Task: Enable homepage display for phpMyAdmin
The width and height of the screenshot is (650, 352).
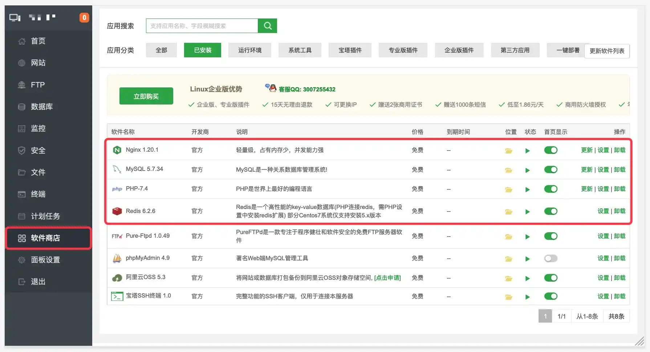Action: [551, 258]
